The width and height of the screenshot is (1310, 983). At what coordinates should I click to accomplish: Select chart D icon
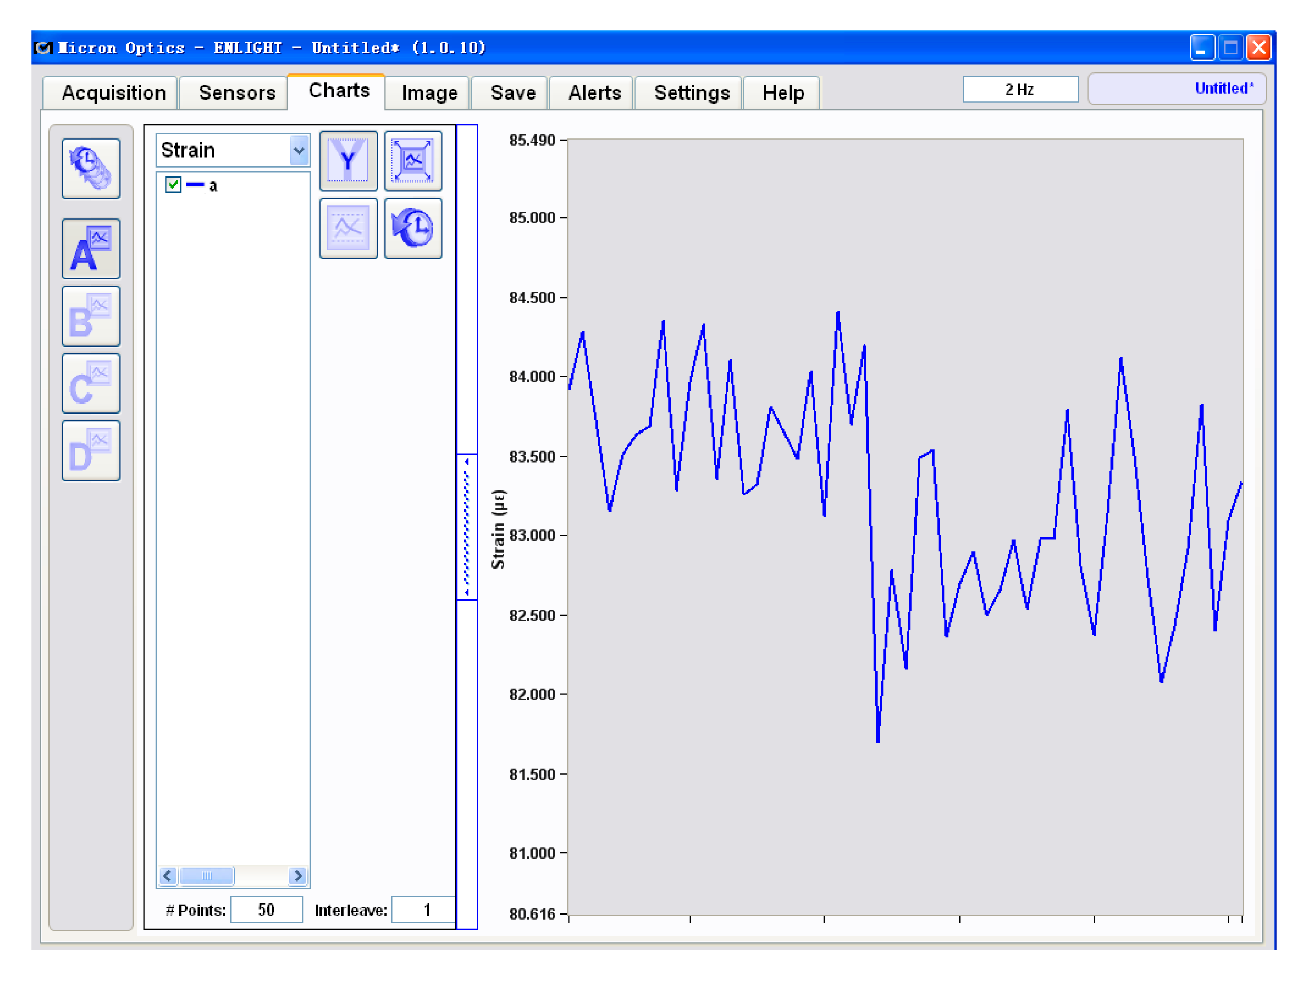91,451
